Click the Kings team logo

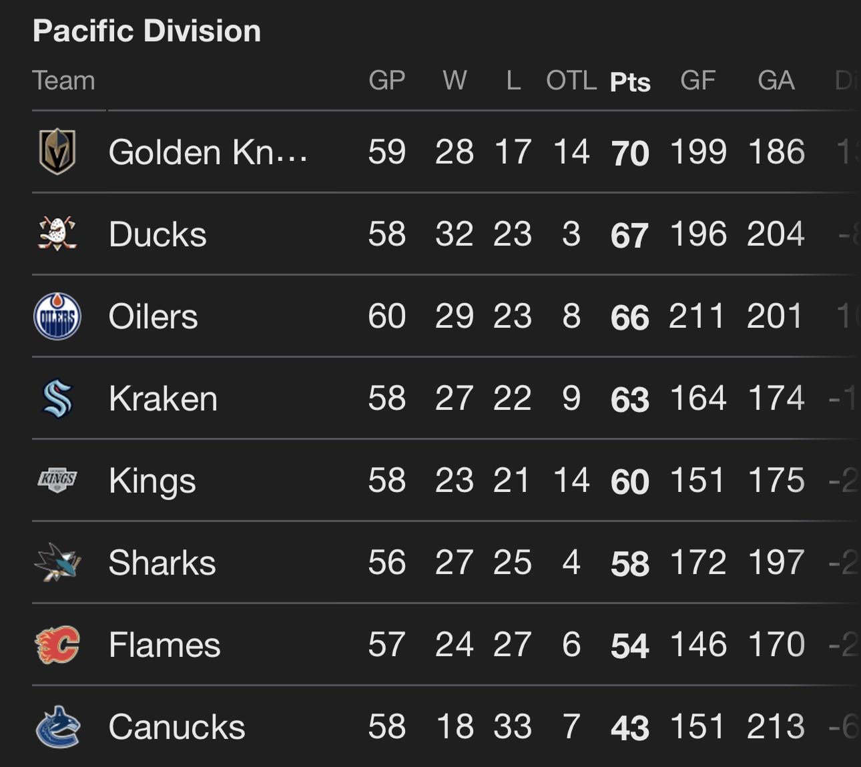[x=57, y=480]
